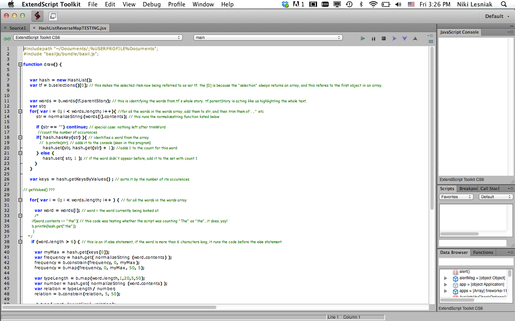Open the File menu
515x321 pixels.
[93, 4]
